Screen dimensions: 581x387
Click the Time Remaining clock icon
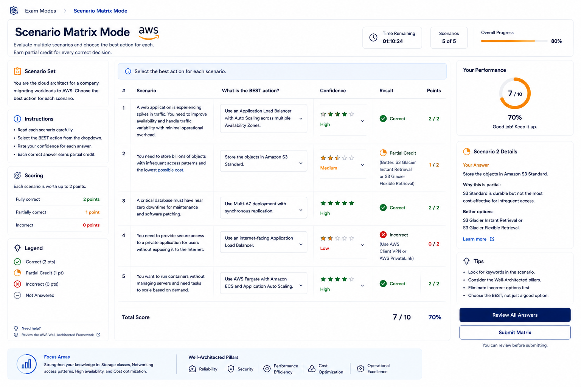click(373, 37)
